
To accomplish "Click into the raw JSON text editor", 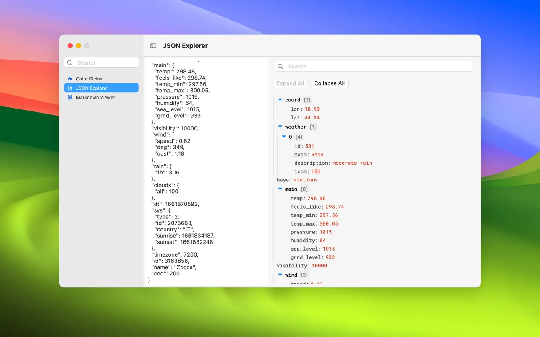I will [206, 171].
